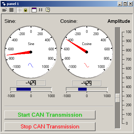Click the red cosine wave symbol
Image resolution: width=134 pixels, height=134 pixels.
point(86,65)
